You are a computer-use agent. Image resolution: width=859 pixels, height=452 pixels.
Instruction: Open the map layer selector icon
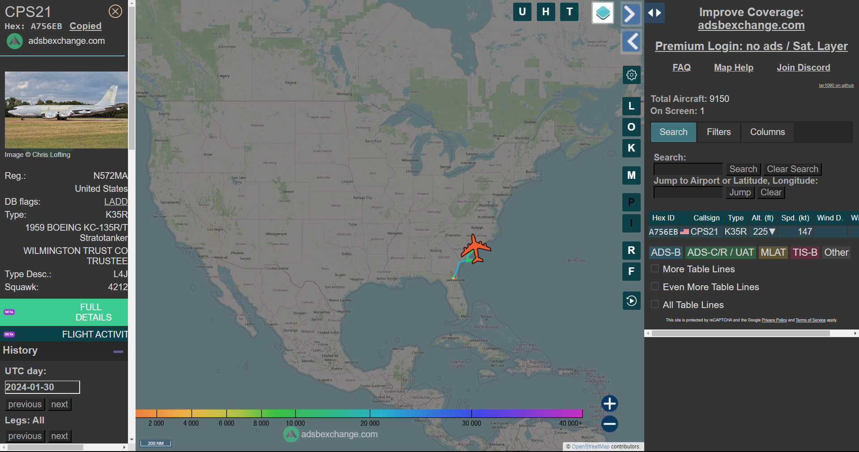tap(603, 13)
